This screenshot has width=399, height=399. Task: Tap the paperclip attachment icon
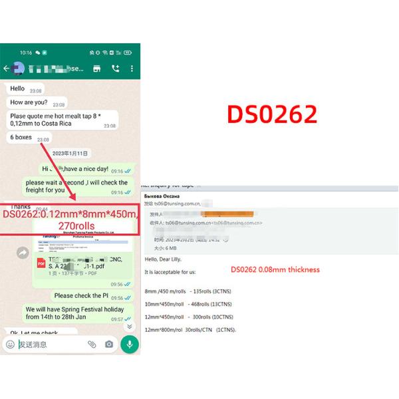[92, 344]
